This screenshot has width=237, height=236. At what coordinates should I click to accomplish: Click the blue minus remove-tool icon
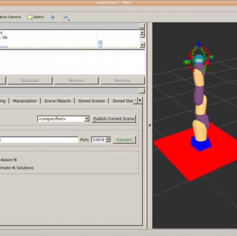coord(66,17)
